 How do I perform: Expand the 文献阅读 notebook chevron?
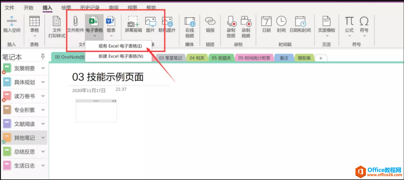[43, 124]
